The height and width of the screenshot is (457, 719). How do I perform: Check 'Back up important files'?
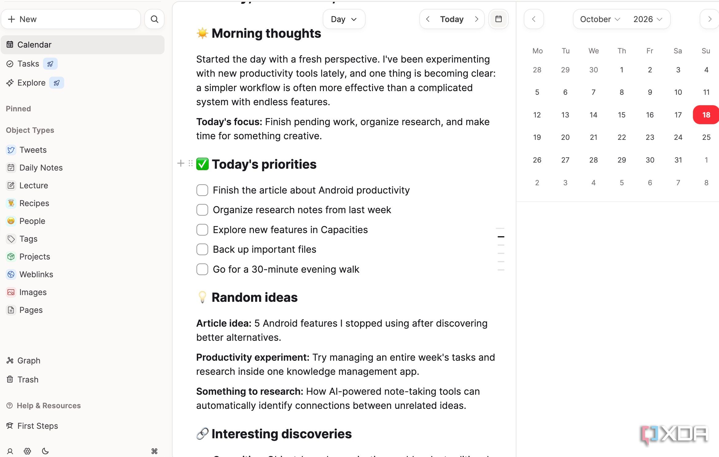202,249
